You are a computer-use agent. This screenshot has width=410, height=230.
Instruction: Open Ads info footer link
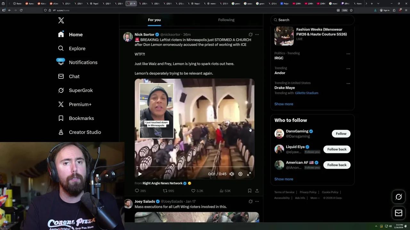[300, 198]
